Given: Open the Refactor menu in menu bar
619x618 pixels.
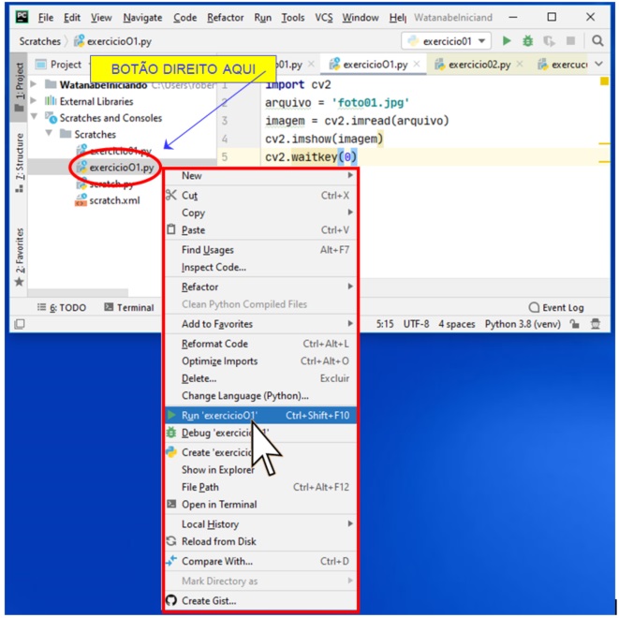Looking at the screenshot, I should 225,17.
